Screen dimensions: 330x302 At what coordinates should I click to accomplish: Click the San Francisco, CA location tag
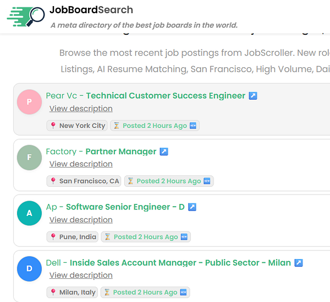[84, 181]
